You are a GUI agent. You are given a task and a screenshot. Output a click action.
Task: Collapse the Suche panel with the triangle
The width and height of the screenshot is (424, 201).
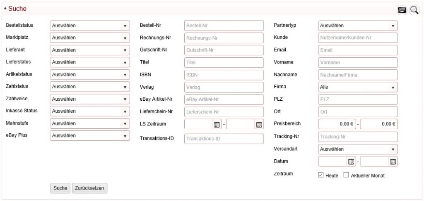pyautogui.click(x=5, y=9)
